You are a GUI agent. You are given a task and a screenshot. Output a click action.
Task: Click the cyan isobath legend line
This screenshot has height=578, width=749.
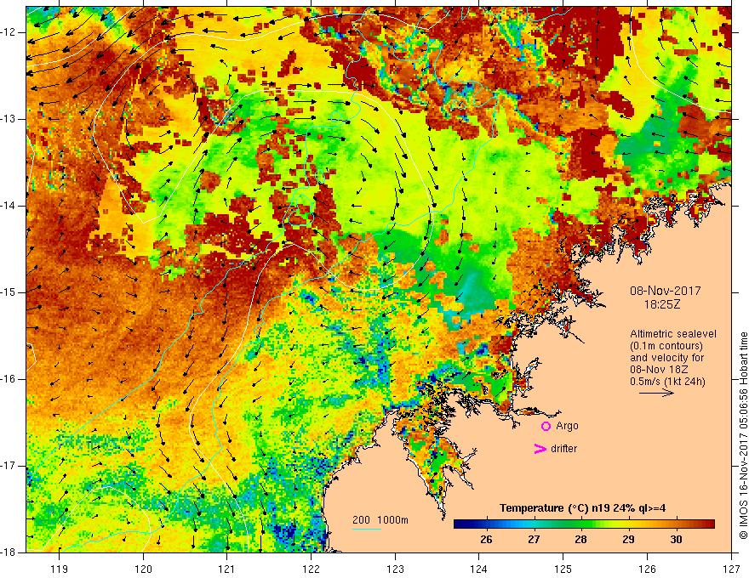coord(366,529)
